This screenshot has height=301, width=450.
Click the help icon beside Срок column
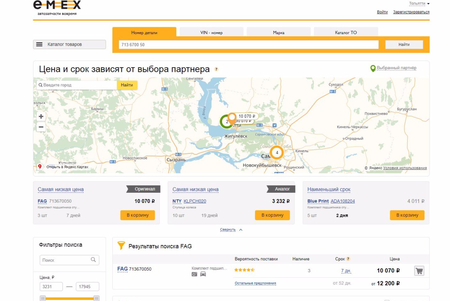348,259
